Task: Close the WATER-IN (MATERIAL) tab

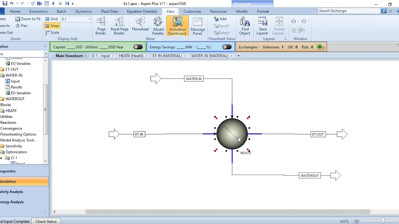Action: coord(231,56)
